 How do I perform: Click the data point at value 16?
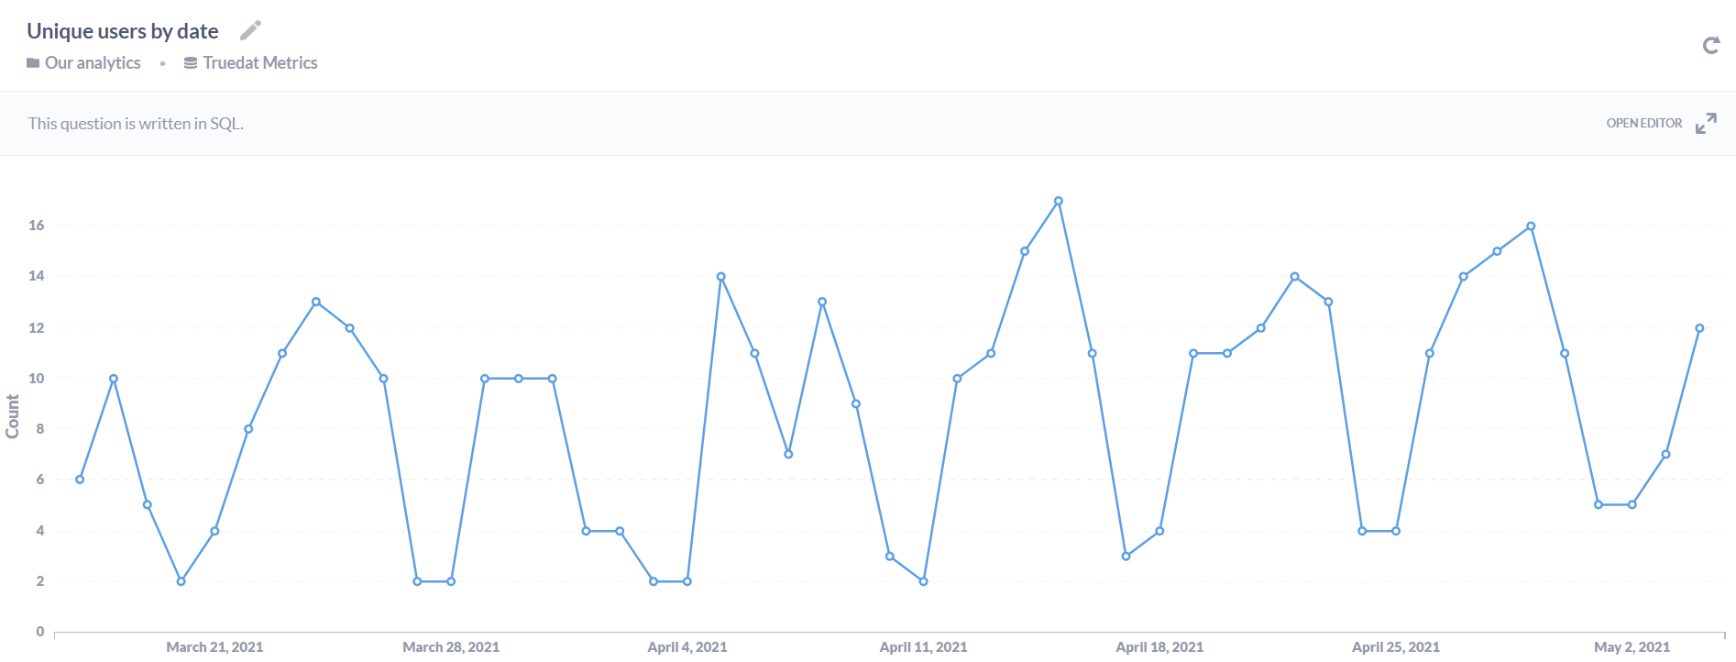[x=1531, y=226]
